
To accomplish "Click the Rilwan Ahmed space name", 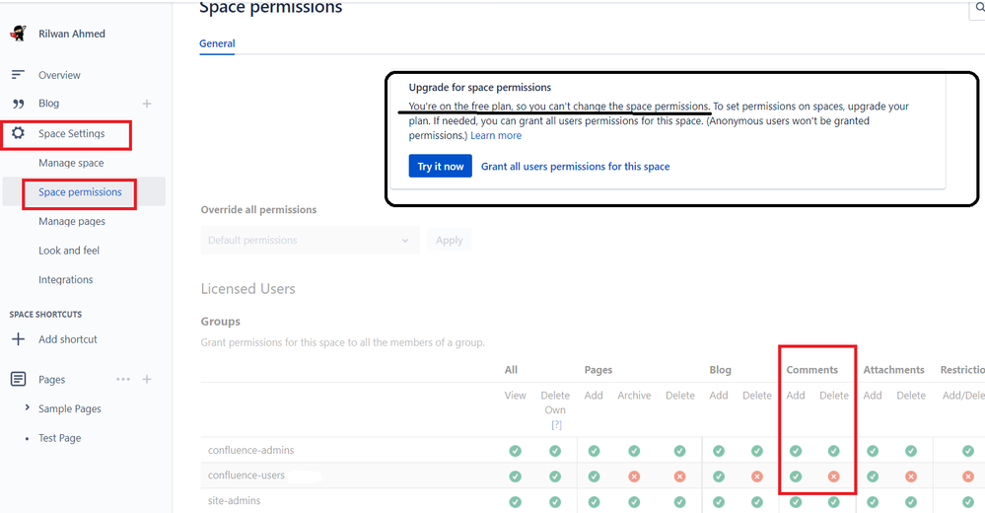I will pyautogui.click(x=72, y=34).
